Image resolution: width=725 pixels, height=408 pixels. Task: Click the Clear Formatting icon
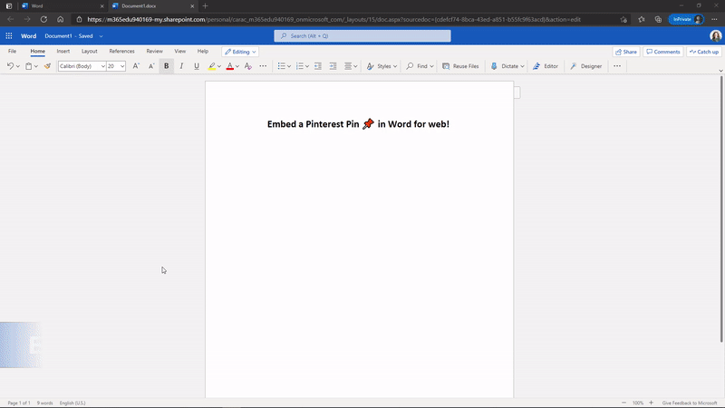pos(247,66)
